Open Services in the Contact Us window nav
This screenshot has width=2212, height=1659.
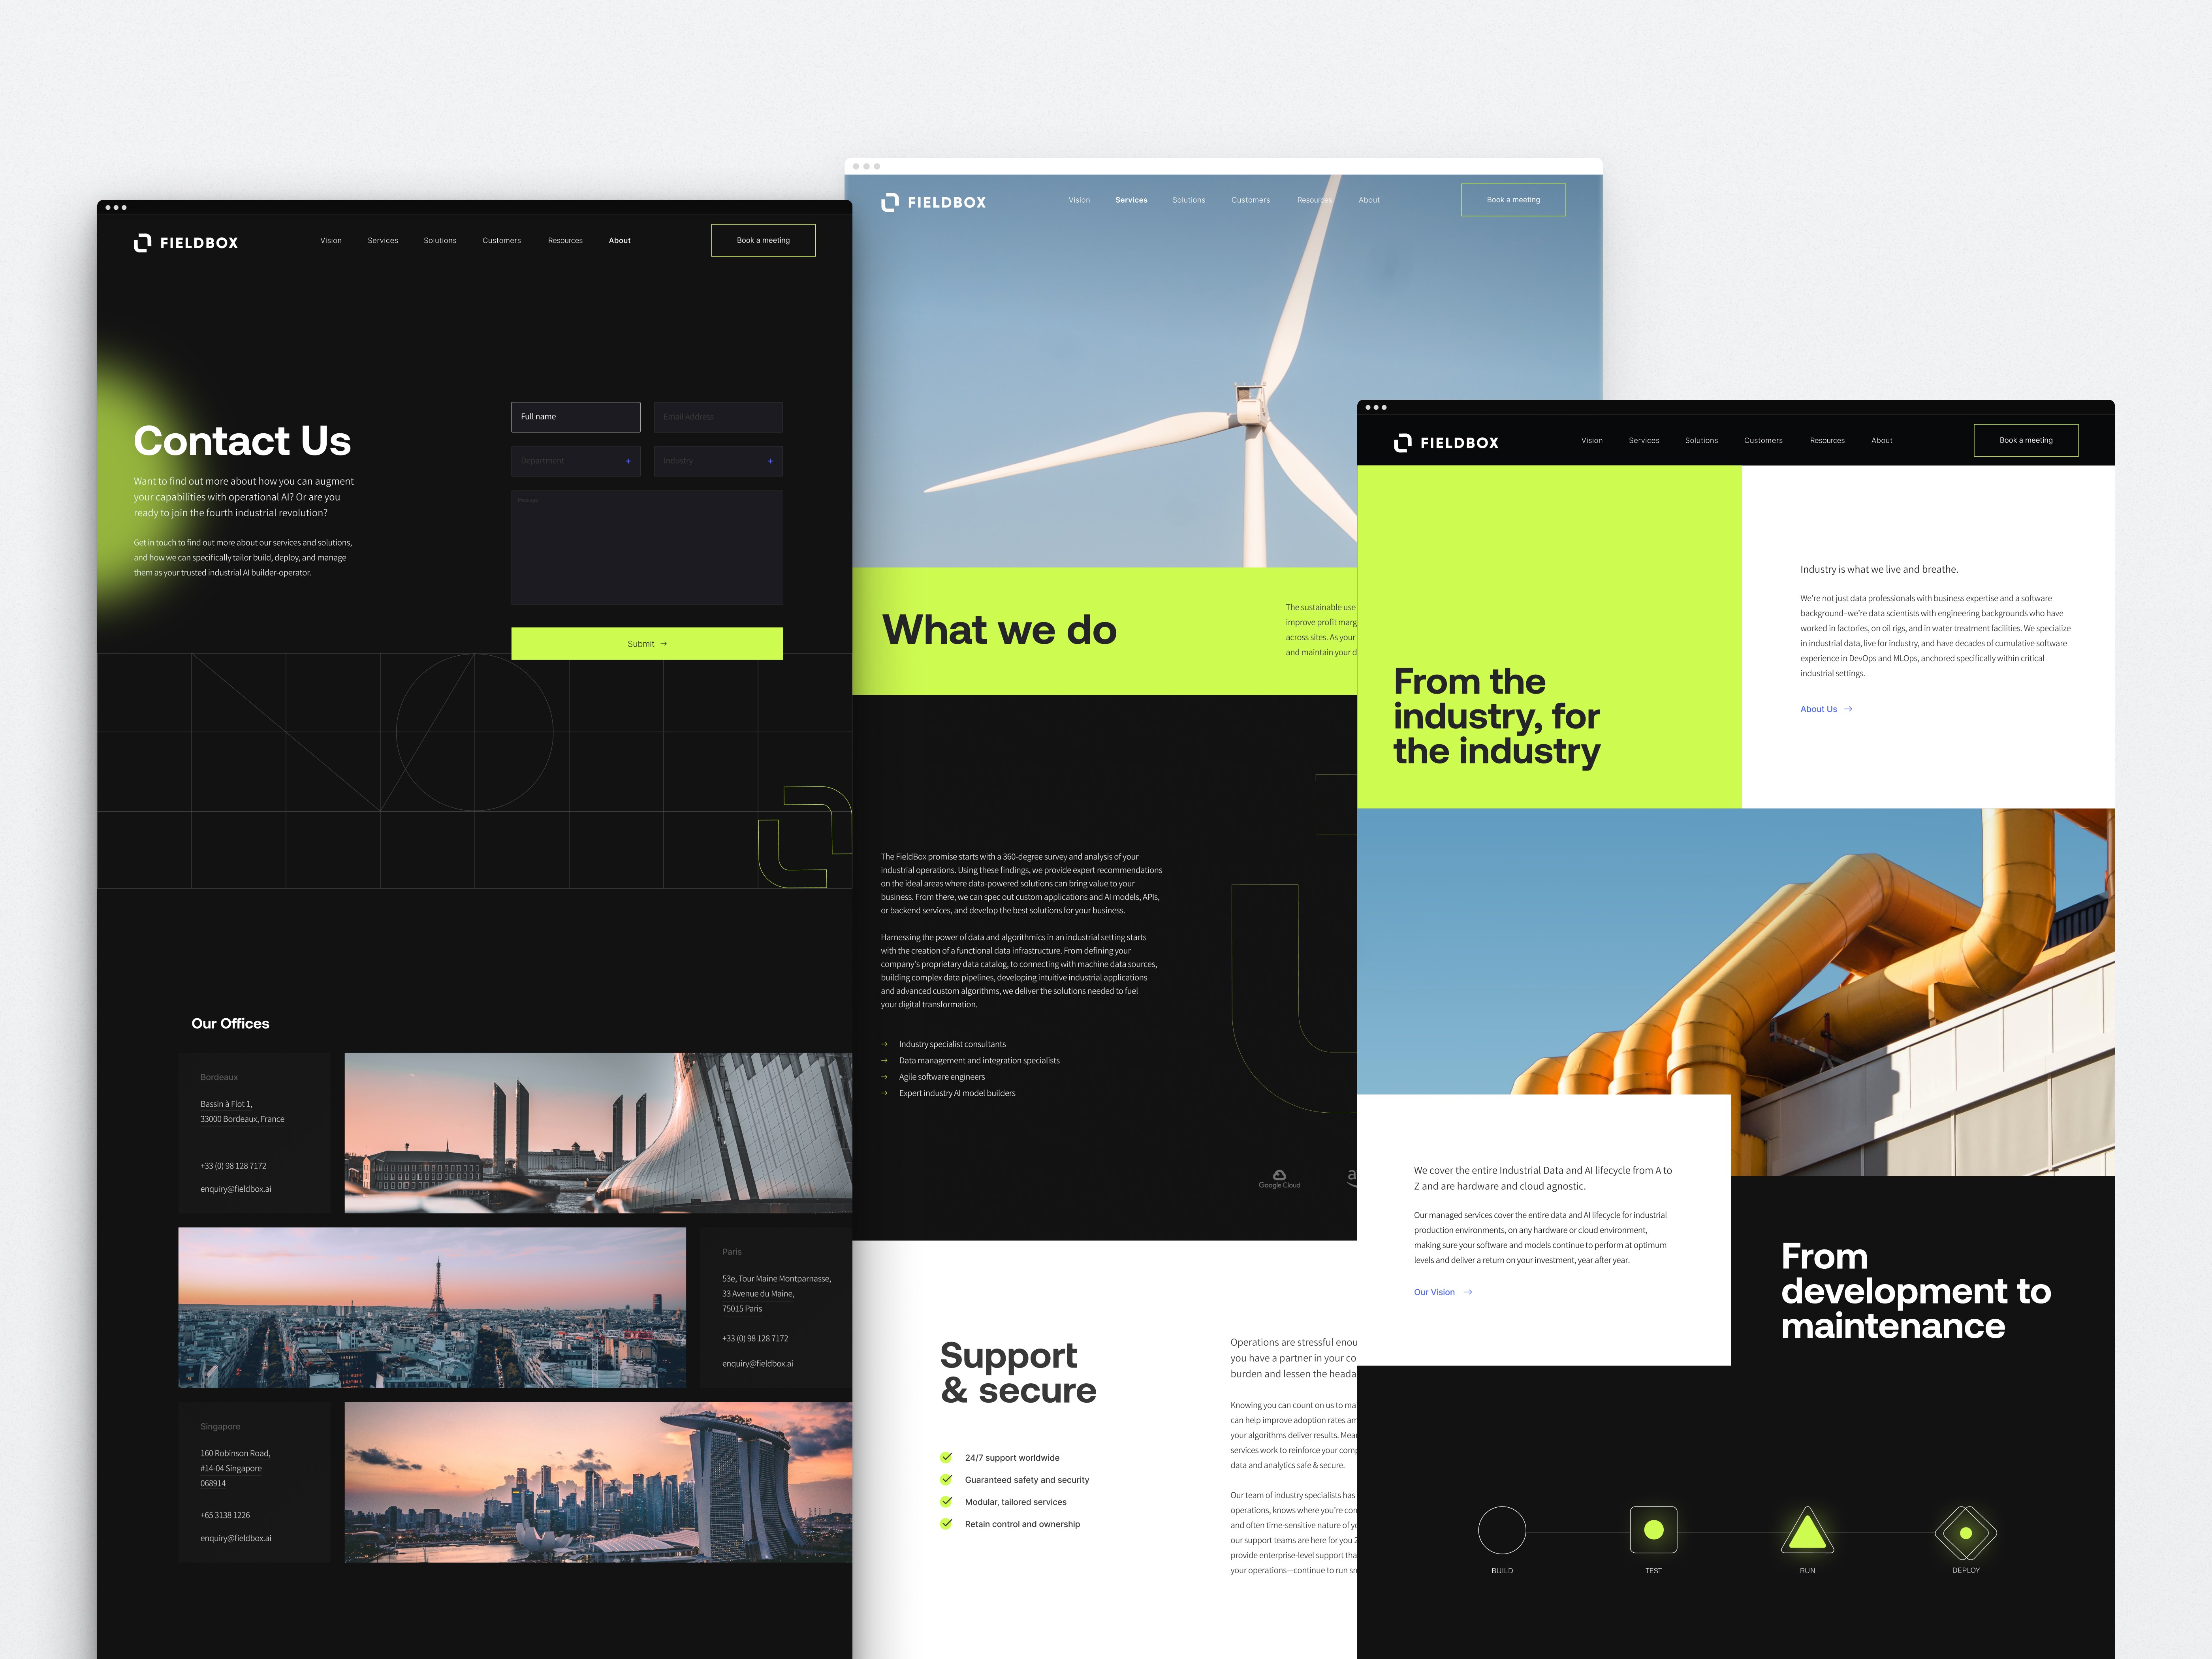click(383, 240)
